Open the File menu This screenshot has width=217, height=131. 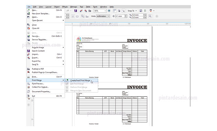click(29, 7)
